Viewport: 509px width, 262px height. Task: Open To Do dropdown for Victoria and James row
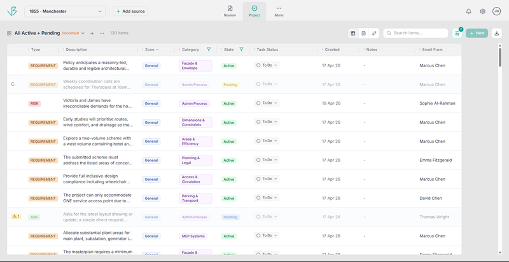267,103
